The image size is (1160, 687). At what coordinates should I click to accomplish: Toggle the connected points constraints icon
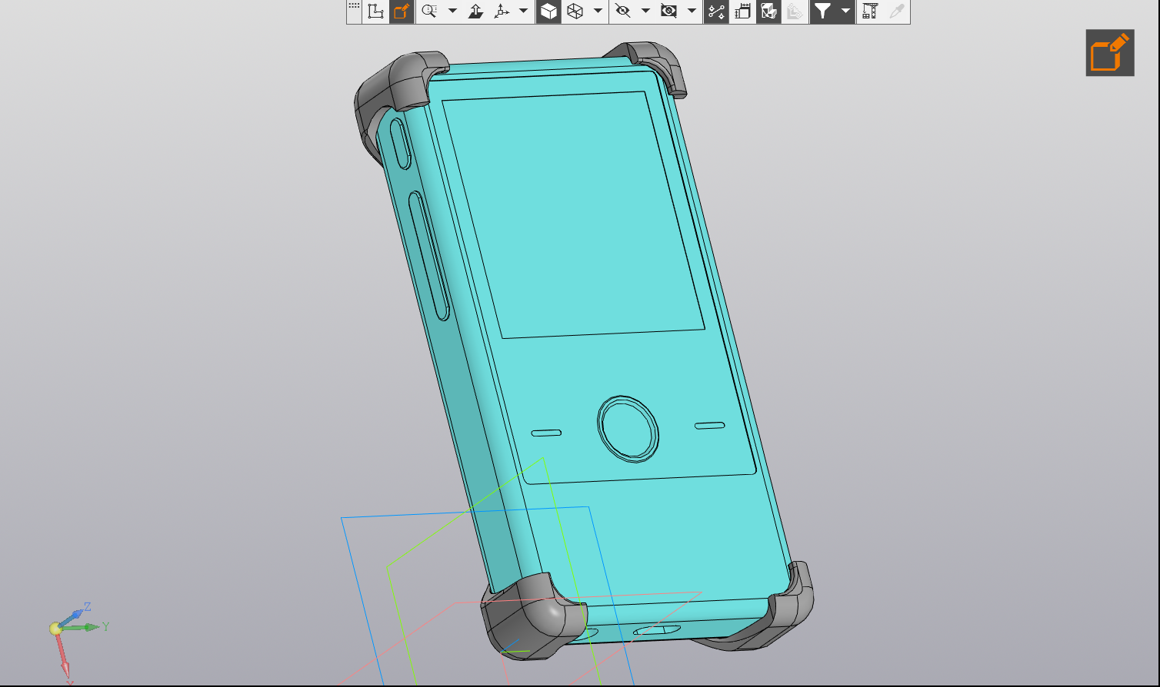(716, 12)
